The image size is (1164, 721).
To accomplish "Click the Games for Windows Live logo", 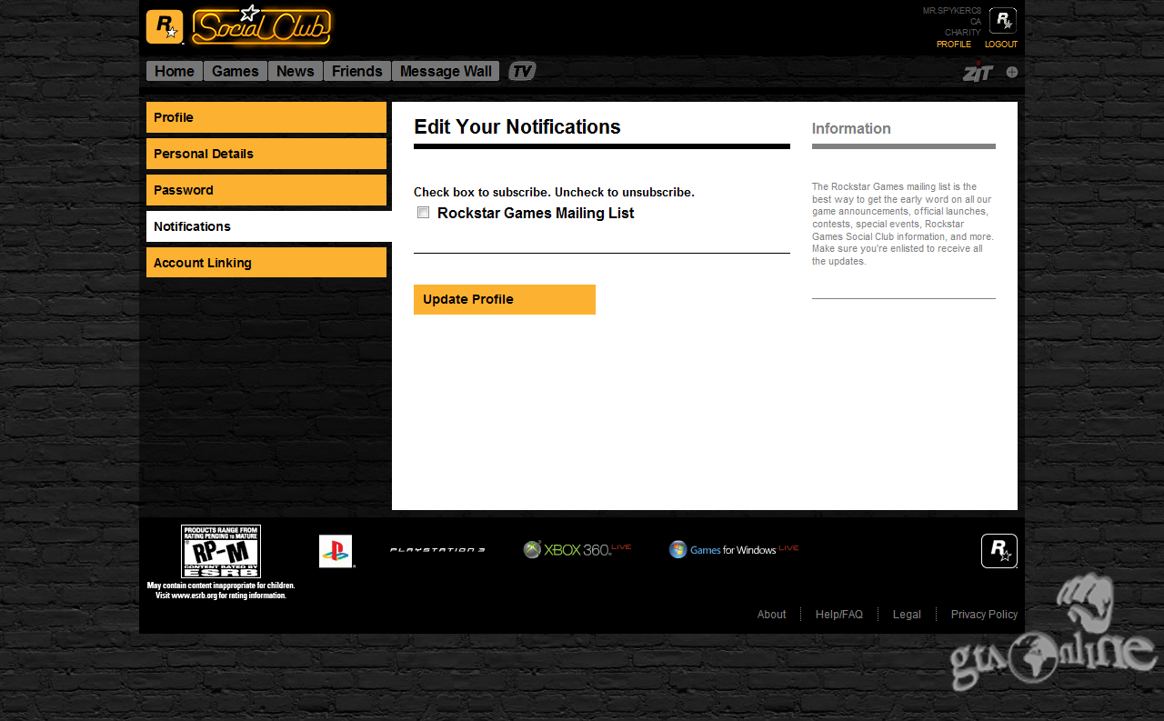I will coord(734,549).
